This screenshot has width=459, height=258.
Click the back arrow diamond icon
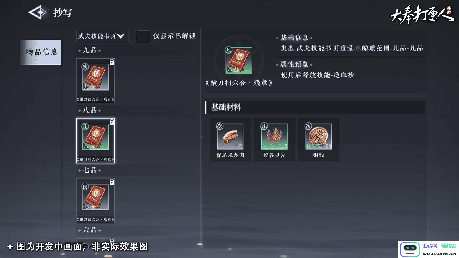[38, 13]
